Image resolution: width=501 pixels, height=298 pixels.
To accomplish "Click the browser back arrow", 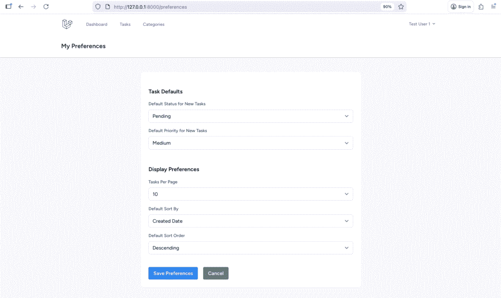I will (21, 7).
